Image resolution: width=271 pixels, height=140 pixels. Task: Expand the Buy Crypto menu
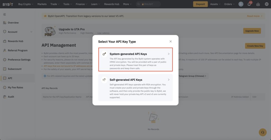click(26, 4)
